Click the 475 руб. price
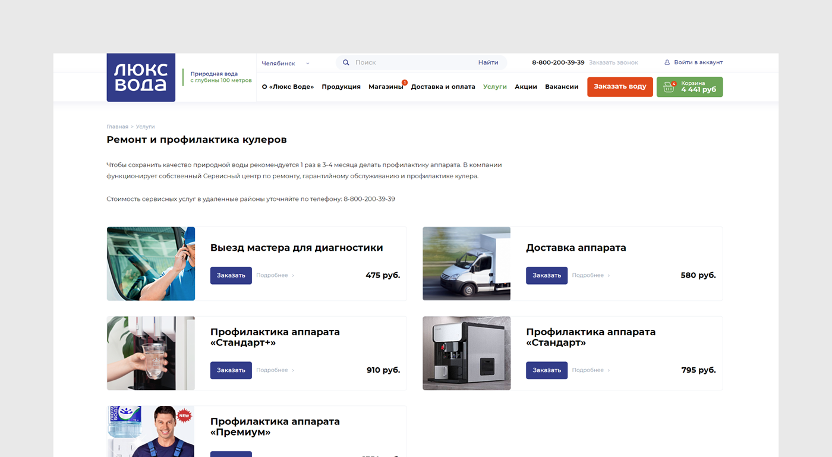 click(x=383, y=275)
